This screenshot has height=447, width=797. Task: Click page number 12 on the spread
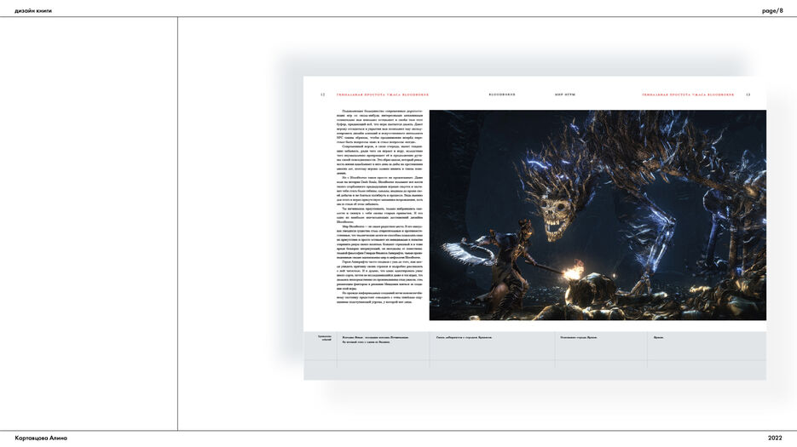pos(322,95)
